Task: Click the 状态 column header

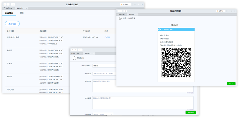Action: click(x=106, y=31)
